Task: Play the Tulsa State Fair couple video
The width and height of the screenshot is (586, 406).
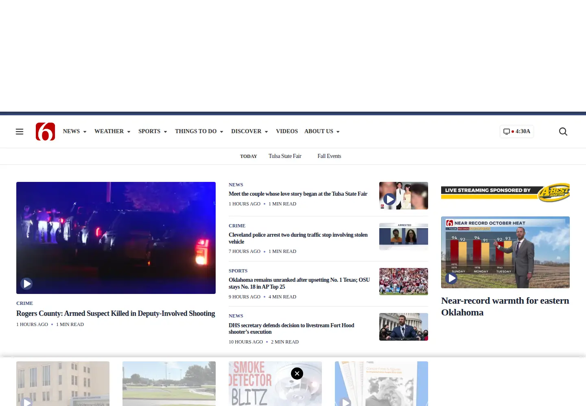Action: [x=389, y=199]
